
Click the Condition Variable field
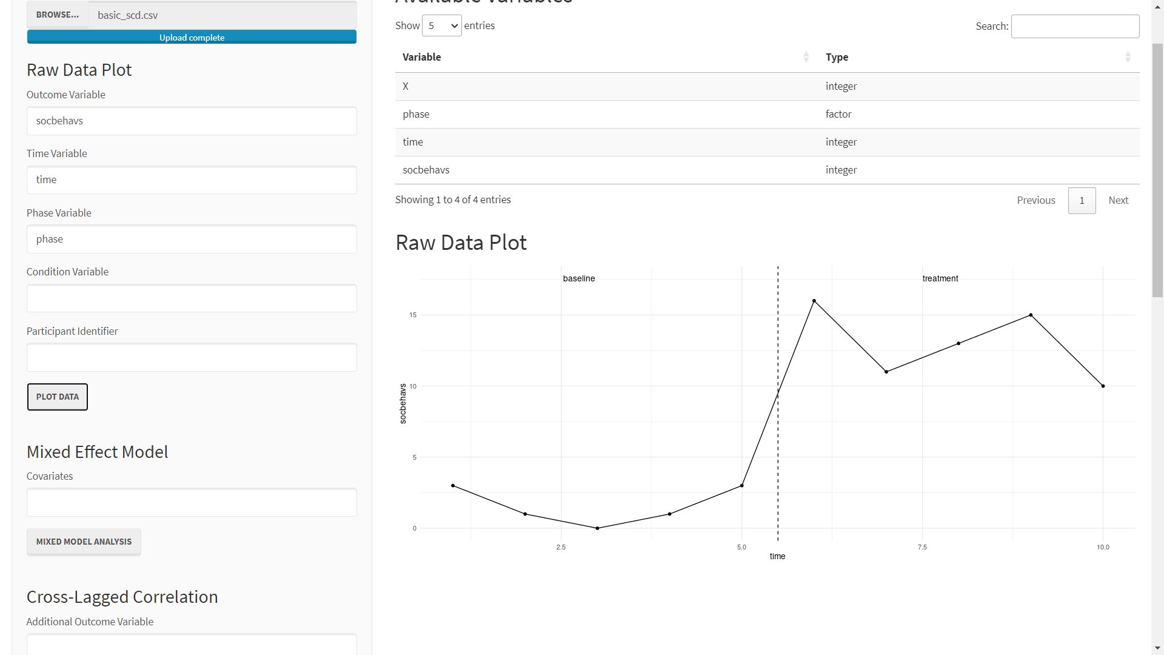pyautogui.click(x=192, y=298)
